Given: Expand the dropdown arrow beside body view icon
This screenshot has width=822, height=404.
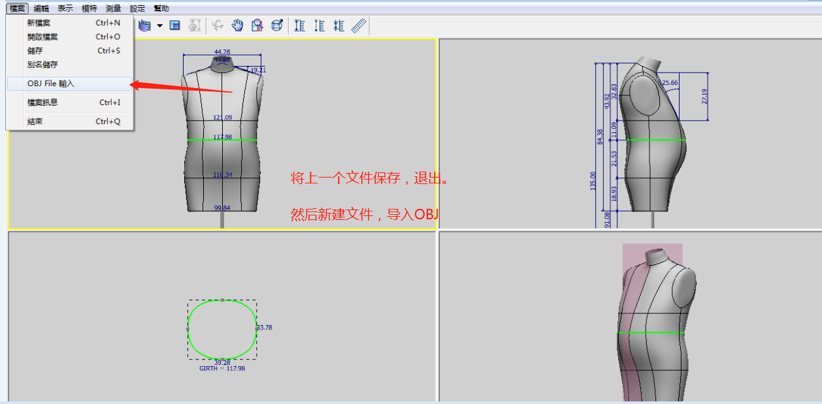Looking at the screenshot, I should tap(159, 26).
